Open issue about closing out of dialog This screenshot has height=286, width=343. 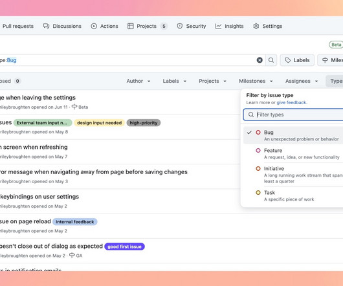pos(51,246)
